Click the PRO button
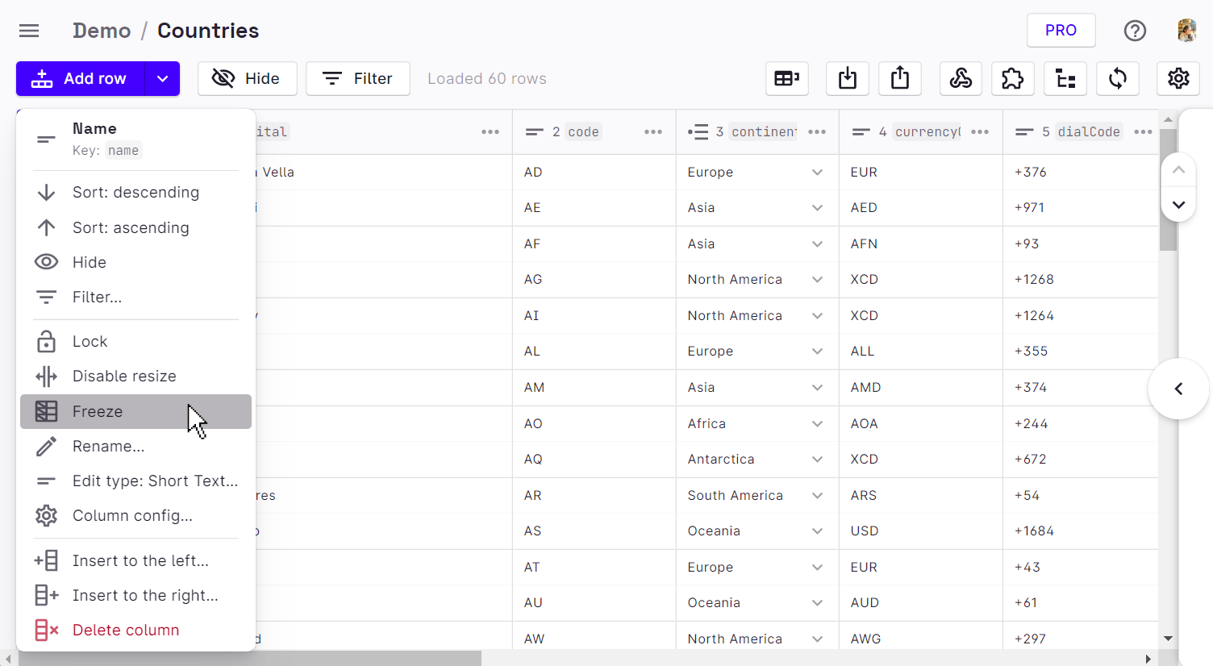The image size is (1213, 666). click(1061, 31)
